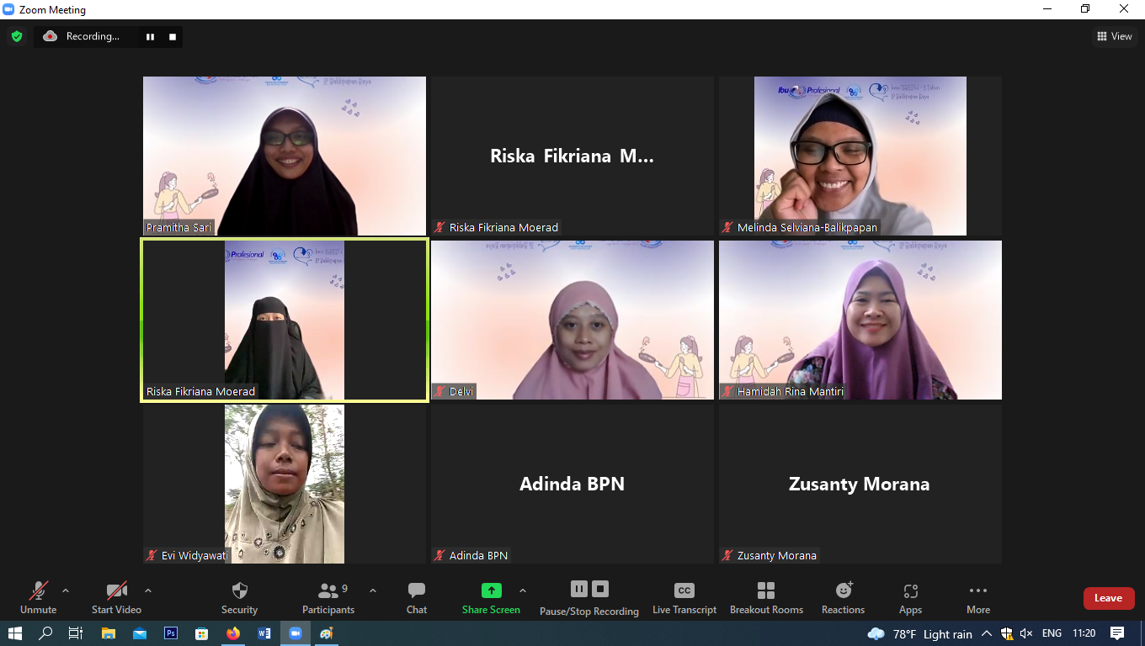
Task: Open the View layout menu
Action: pos(1114,36)
